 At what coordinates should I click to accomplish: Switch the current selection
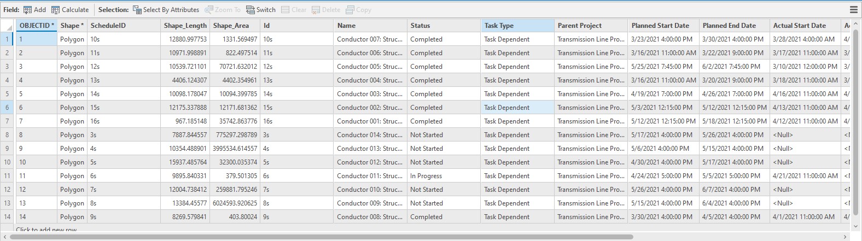coord(251,10)
